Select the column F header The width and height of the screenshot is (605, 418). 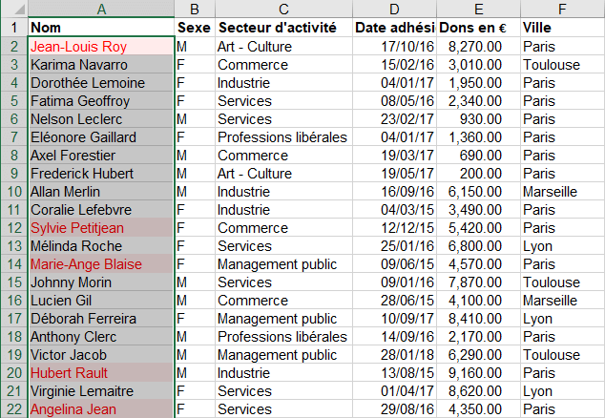click(x=562, y=9)
